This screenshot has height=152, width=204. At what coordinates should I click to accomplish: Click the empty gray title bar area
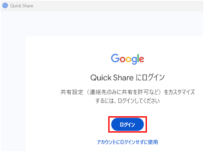[x=117, y=6]
